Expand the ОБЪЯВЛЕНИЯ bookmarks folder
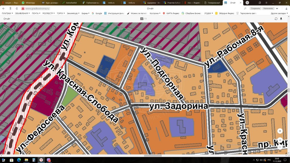 22,13
